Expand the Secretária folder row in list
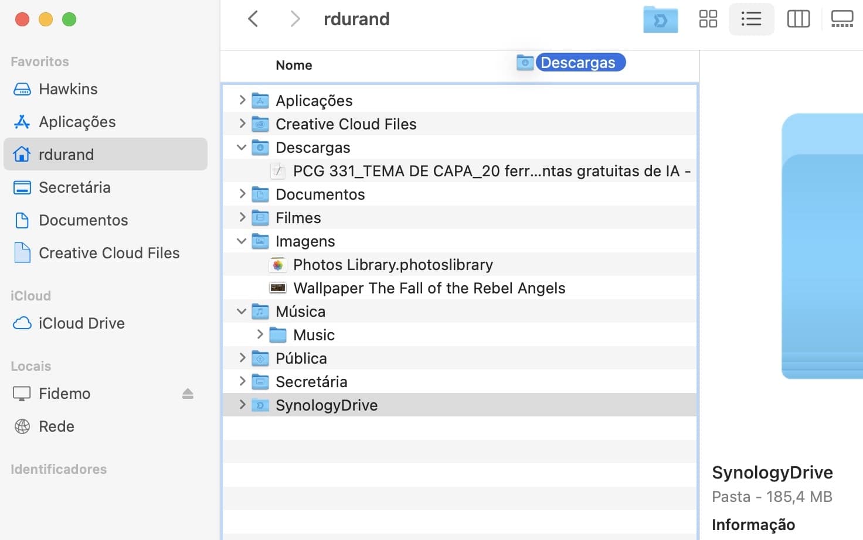This screenshot has height=540, width=863. point(242,381)
